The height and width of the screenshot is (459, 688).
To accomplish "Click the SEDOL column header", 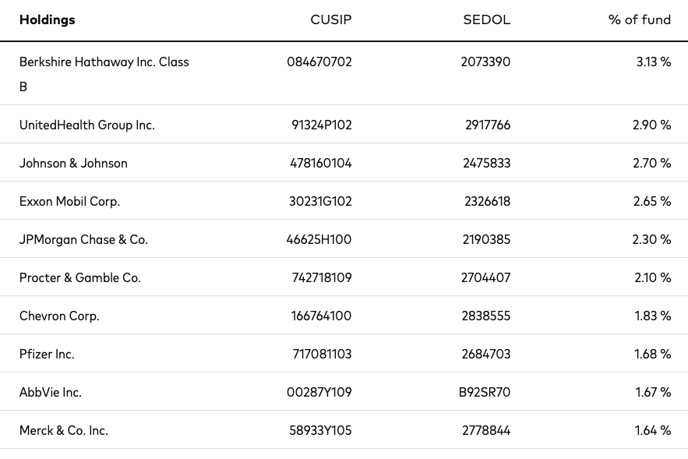I will click(486, 20).
